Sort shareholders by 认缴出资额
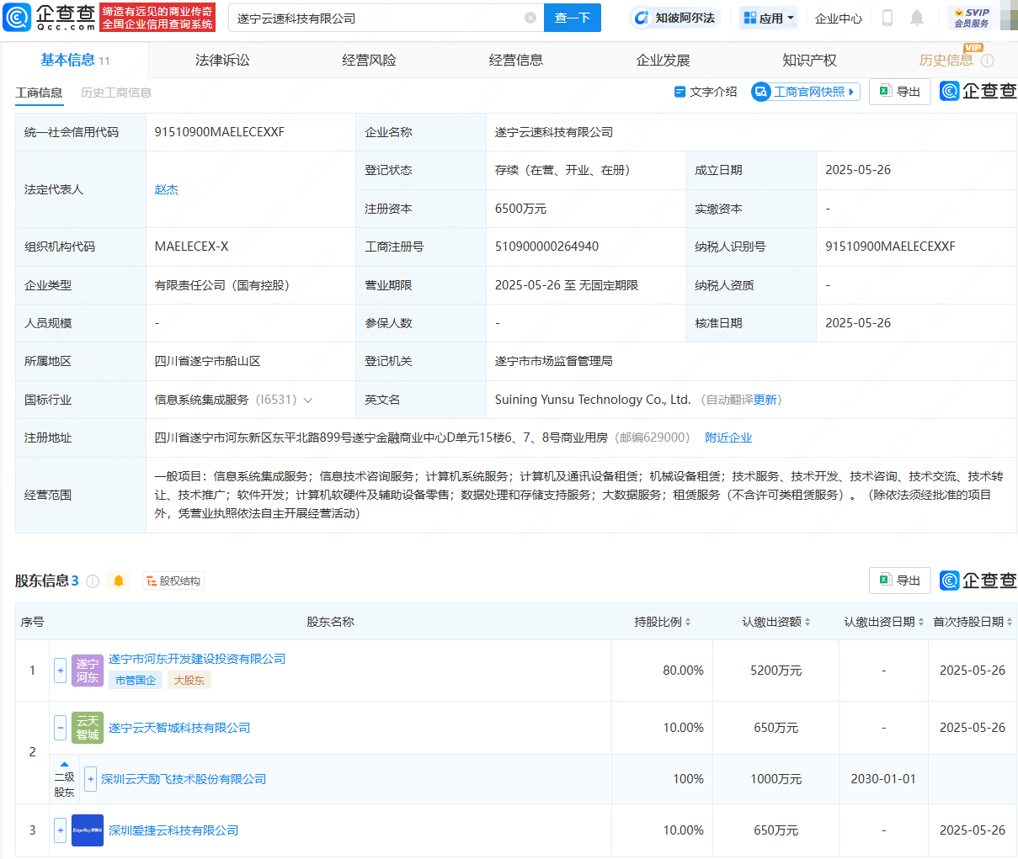This screenshot has width=1018, height=859. click(x=775, y=622)
